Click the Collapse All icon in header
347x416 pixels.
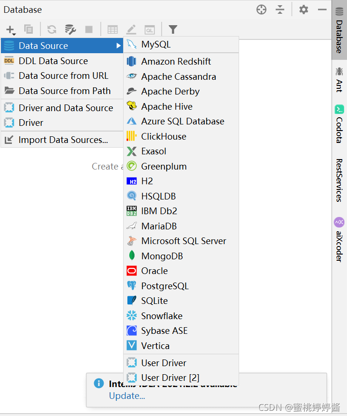coord(280,10)
